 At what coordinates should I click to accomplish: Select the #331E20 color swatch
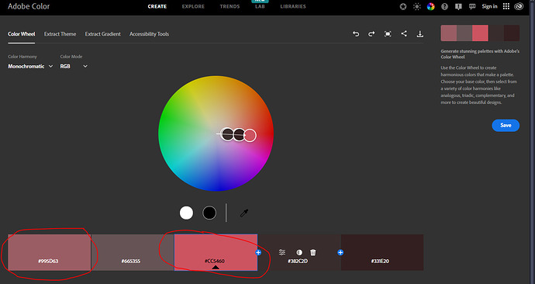(382, 252)
